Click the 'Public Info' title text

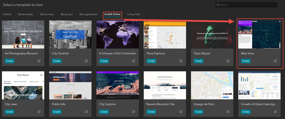point(59,104)
